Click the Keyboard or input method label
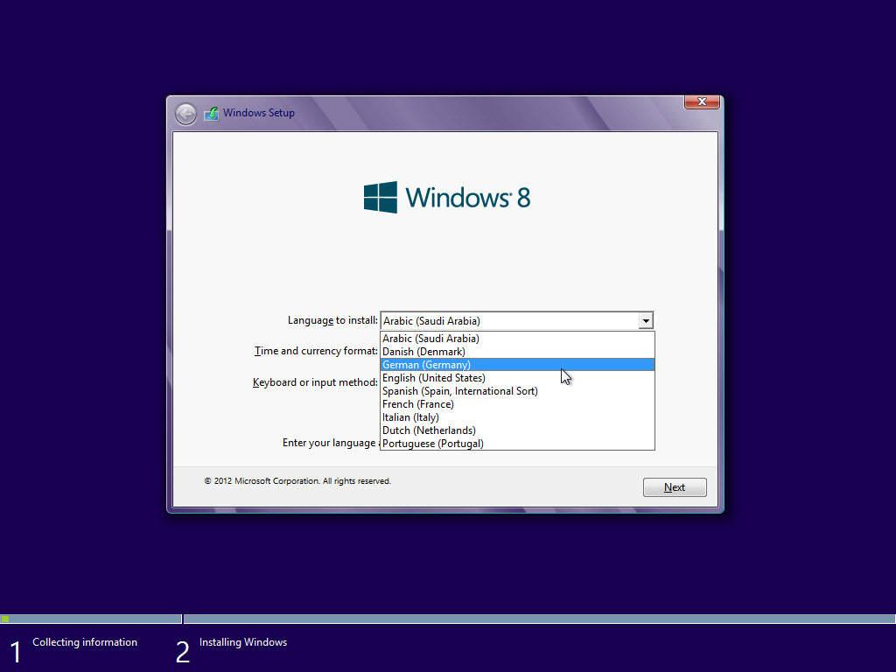896x672 pixels. pyautogui.click(x=315, y=382)
